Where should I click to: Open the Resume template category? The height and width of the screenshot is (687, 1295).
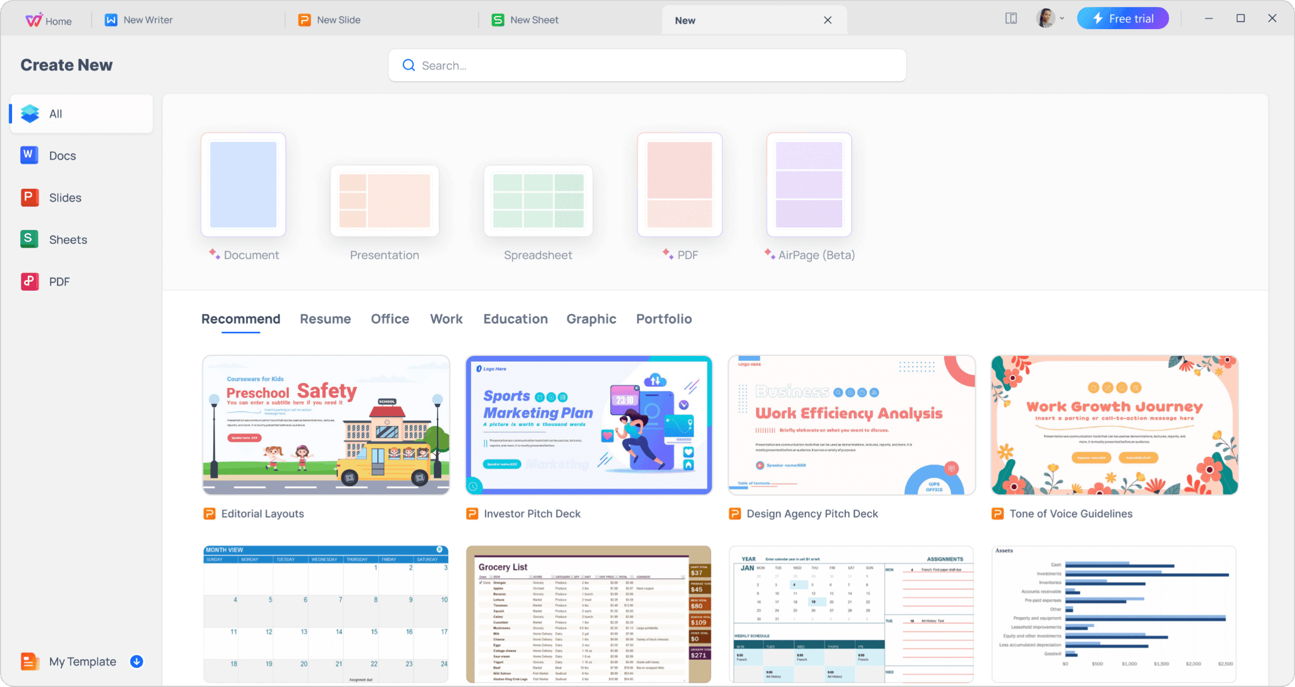325,319
